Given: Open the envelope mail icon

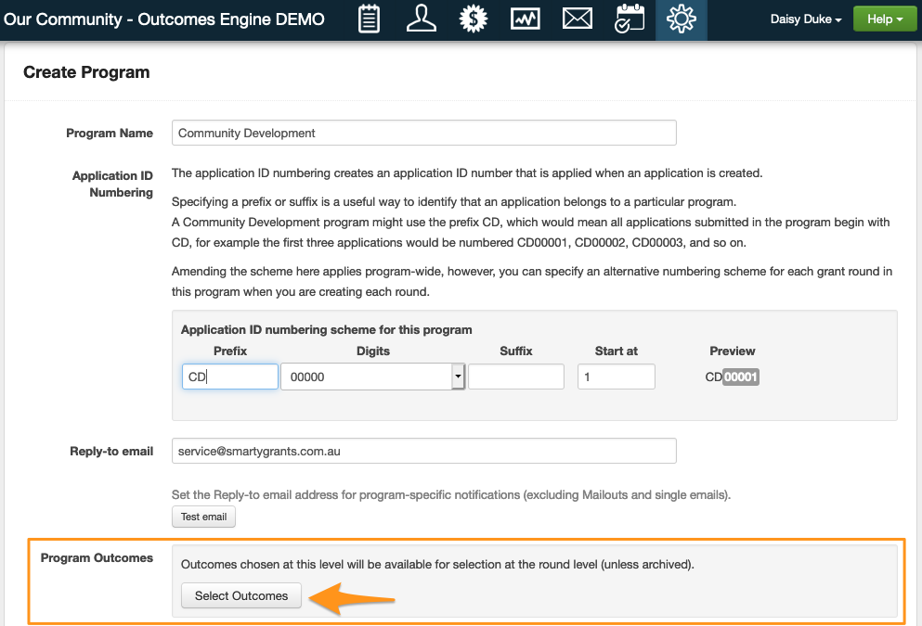Looking at the screenshot, I should (x=578, y=19).
